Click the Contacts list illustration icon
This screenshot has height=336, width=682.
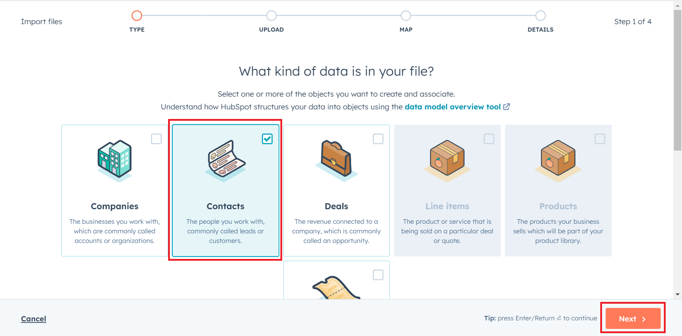225,161
